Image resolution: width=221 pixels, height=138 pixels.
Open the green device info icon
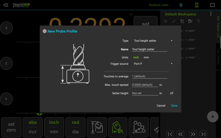click(197, 5)
